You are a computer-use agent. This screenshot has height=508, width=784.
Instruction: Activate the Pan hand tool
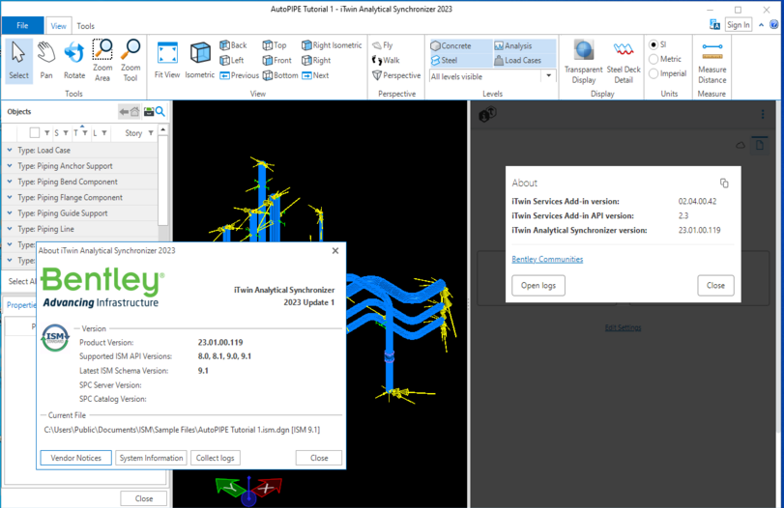click(x=46, y=61)
